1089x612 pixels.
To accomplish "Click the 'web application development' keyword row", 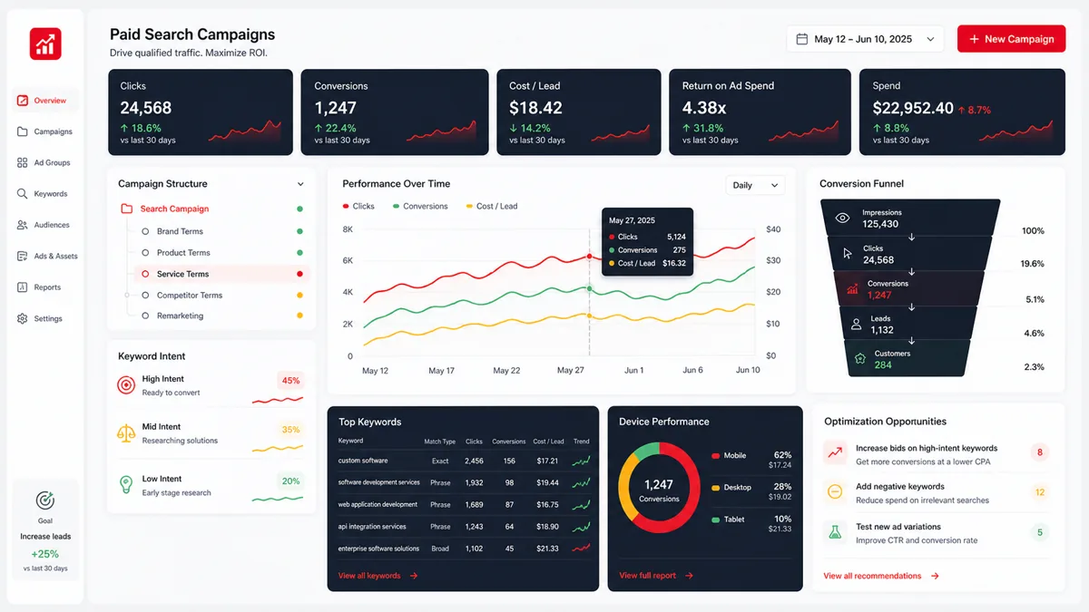I will (x=464, y=504).
